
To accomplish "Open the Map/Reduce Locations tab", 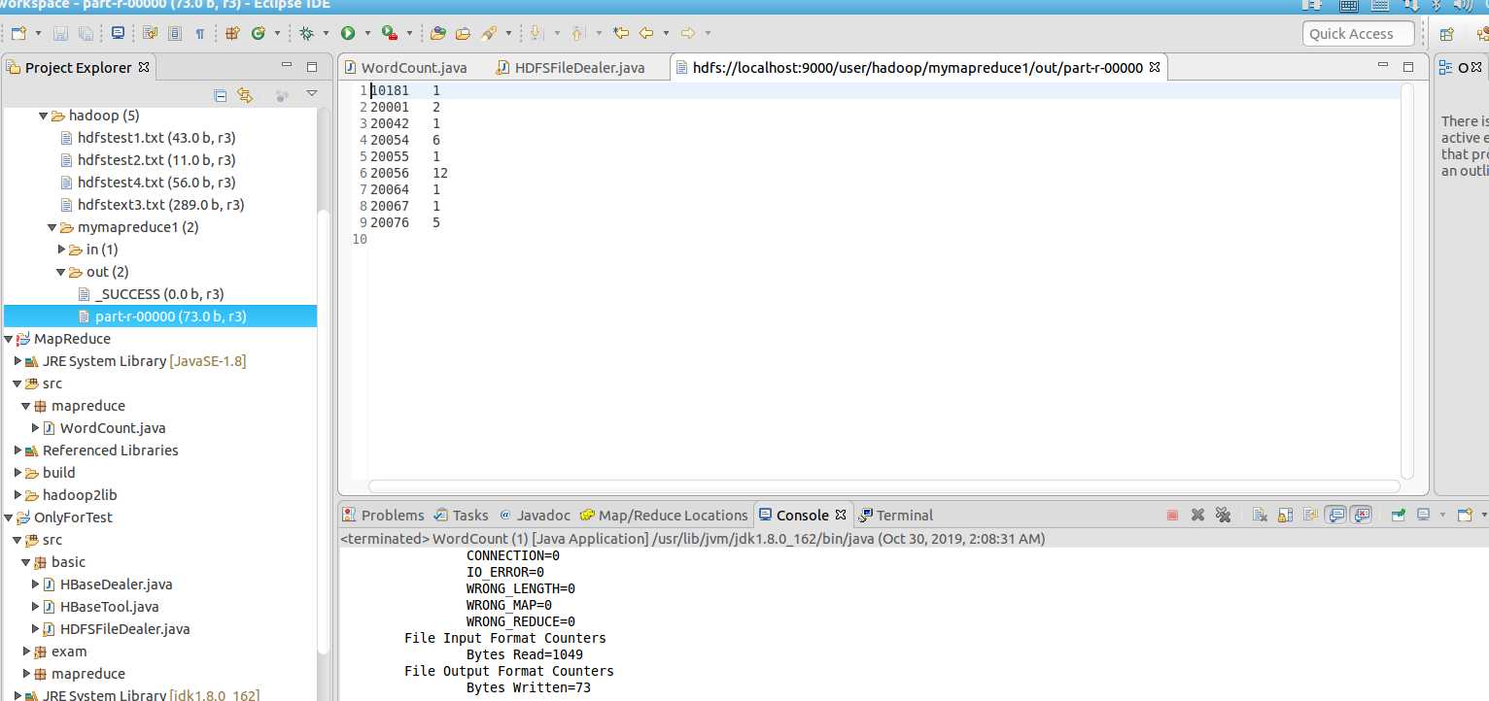I will 664,516.
